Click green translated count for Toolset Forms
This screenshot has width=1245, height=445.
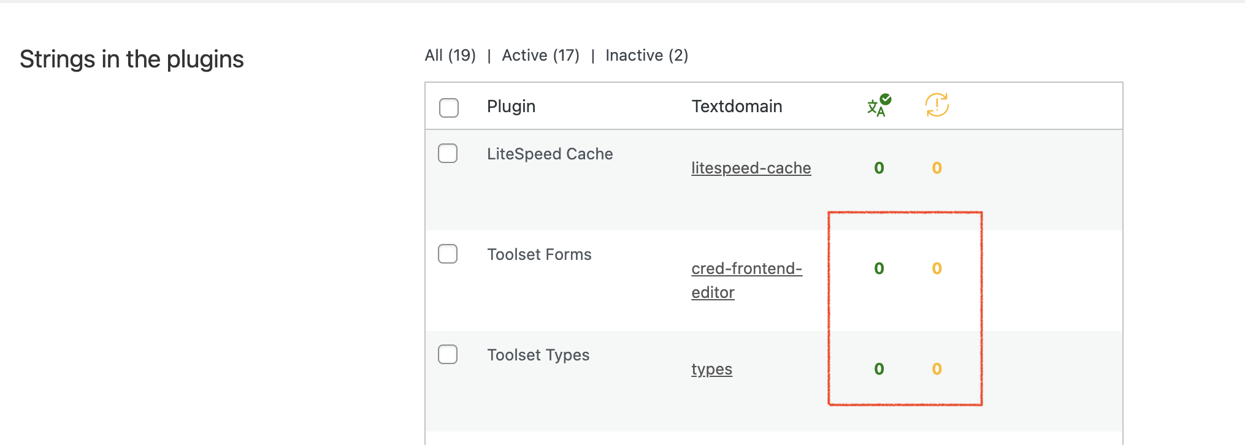[879, 268]
